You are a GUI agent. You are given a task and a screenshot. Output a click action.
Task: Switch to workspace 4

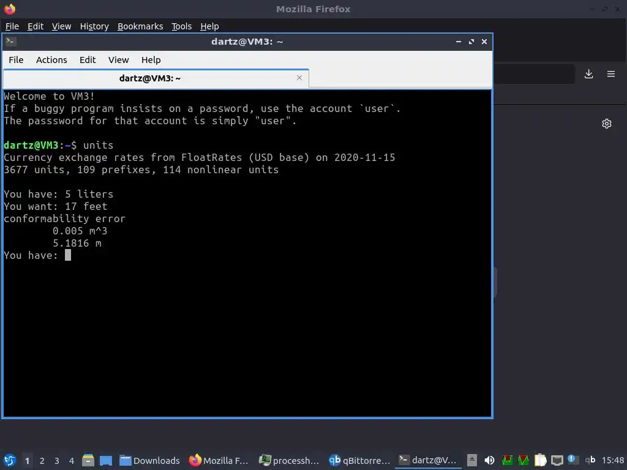pyautogui.click(x=72, y=461)
